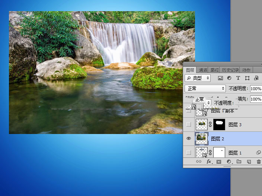Click the smart object filter icon
Viewport: 262px width, 196px height.
(256, 78)
